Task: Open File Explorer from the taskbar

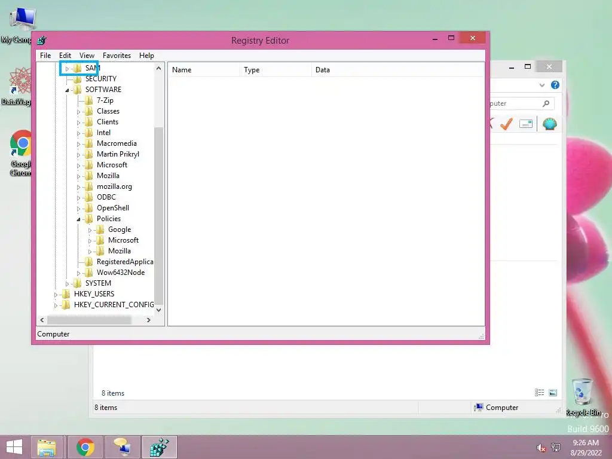Action: click(47, 447)
